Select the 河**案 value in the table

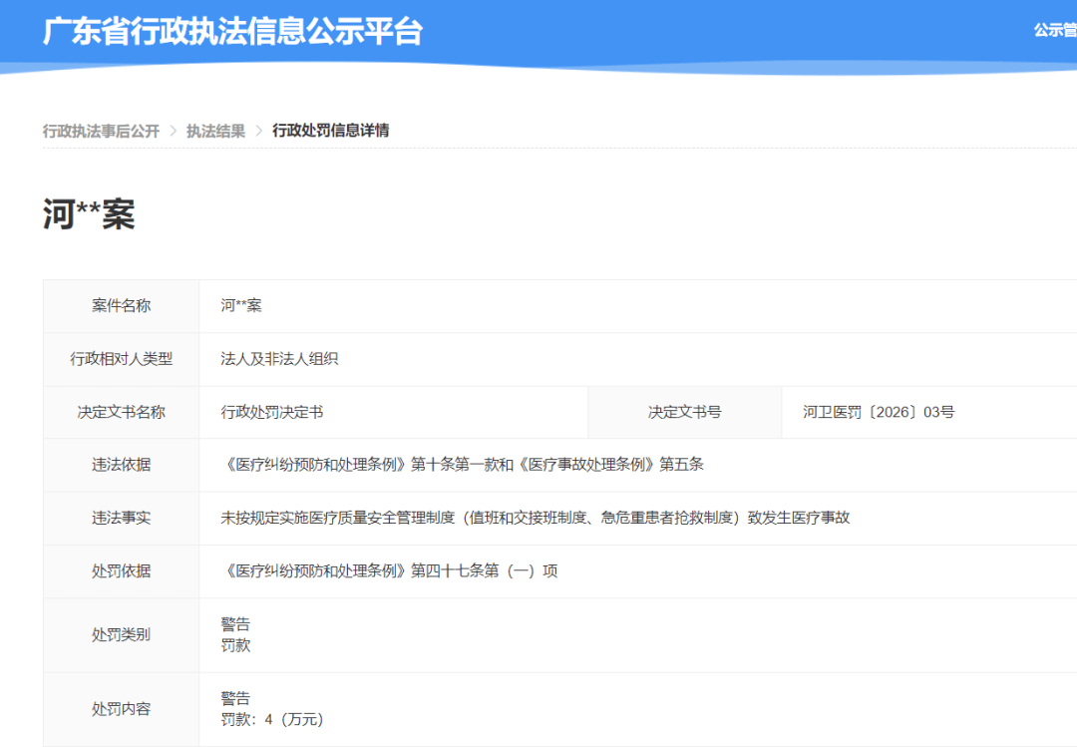coord(241,306)
